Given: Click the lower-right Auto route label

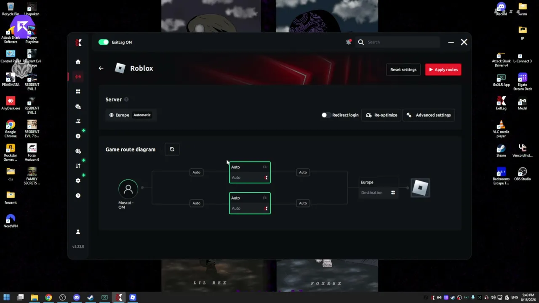Looking at the screenshot, I should 303,203.
